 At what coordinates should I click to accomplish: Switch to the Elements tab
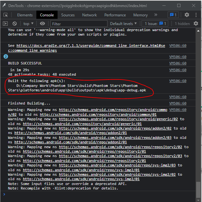[x=25, y=15]
